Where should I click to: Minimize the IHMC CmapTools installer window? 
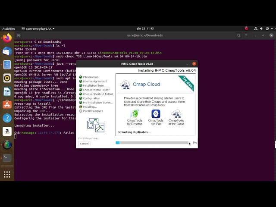tap(187, 64)
